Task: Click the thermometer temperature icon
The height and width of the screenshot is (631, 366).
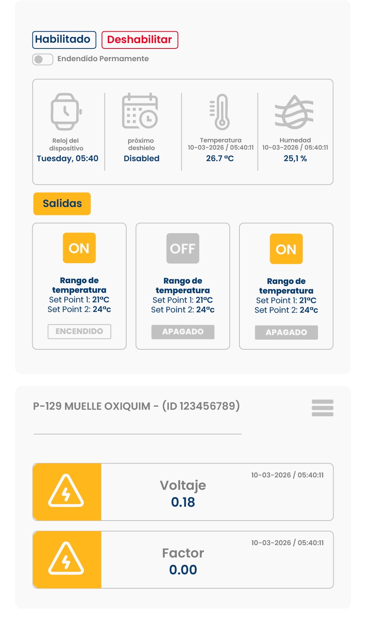Action: coord(220,112)
